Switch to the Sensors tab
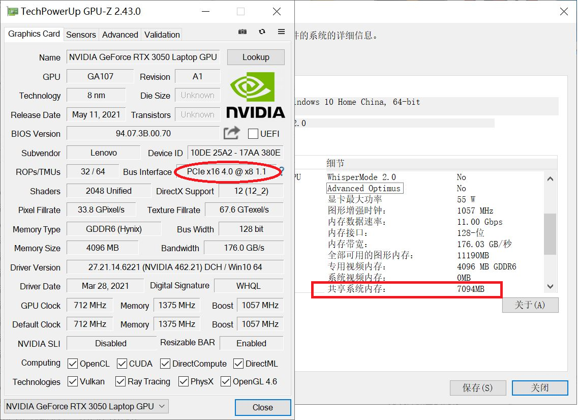This screenshot has height=420, width=578. [x=81, y=35]
